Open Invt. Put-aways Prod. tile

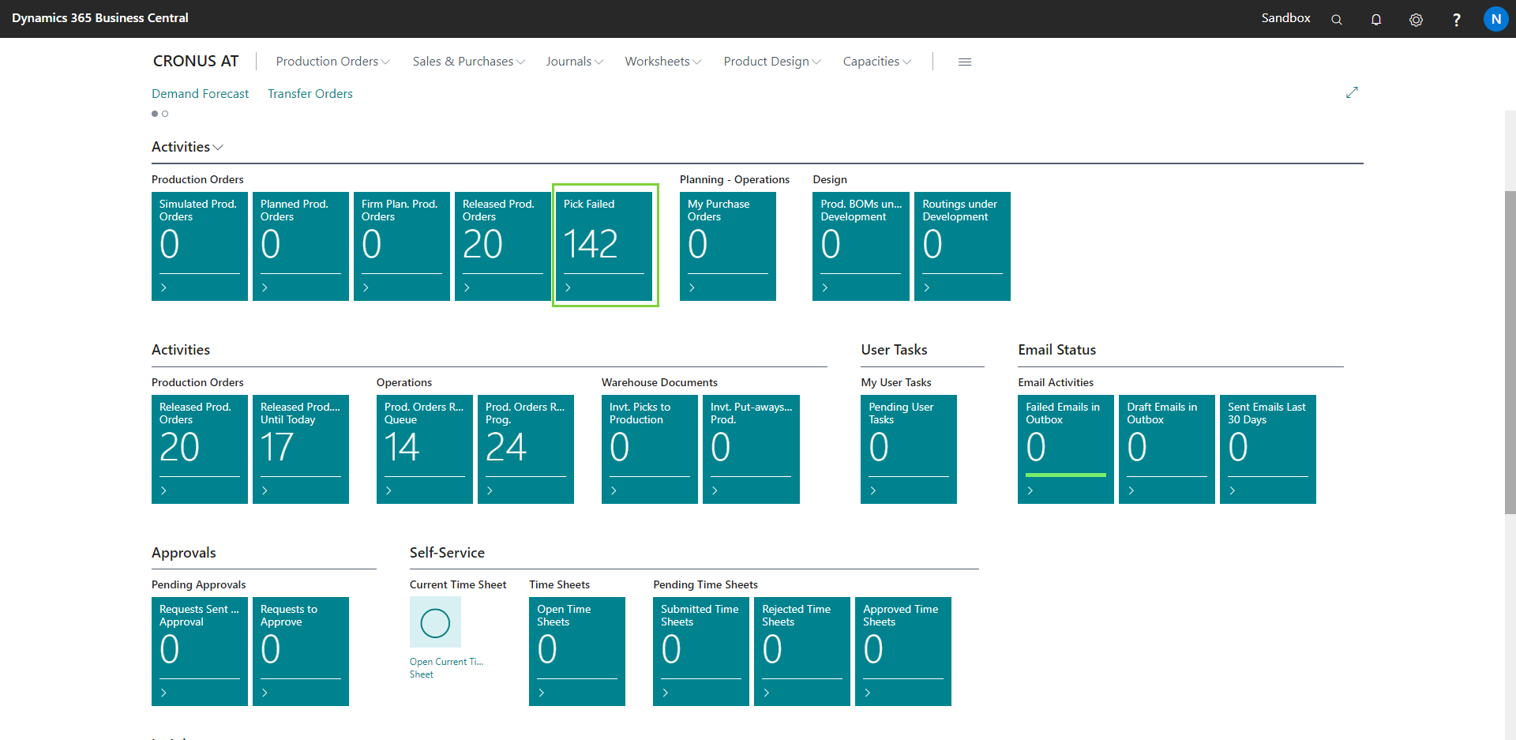[x=751, y=449]
